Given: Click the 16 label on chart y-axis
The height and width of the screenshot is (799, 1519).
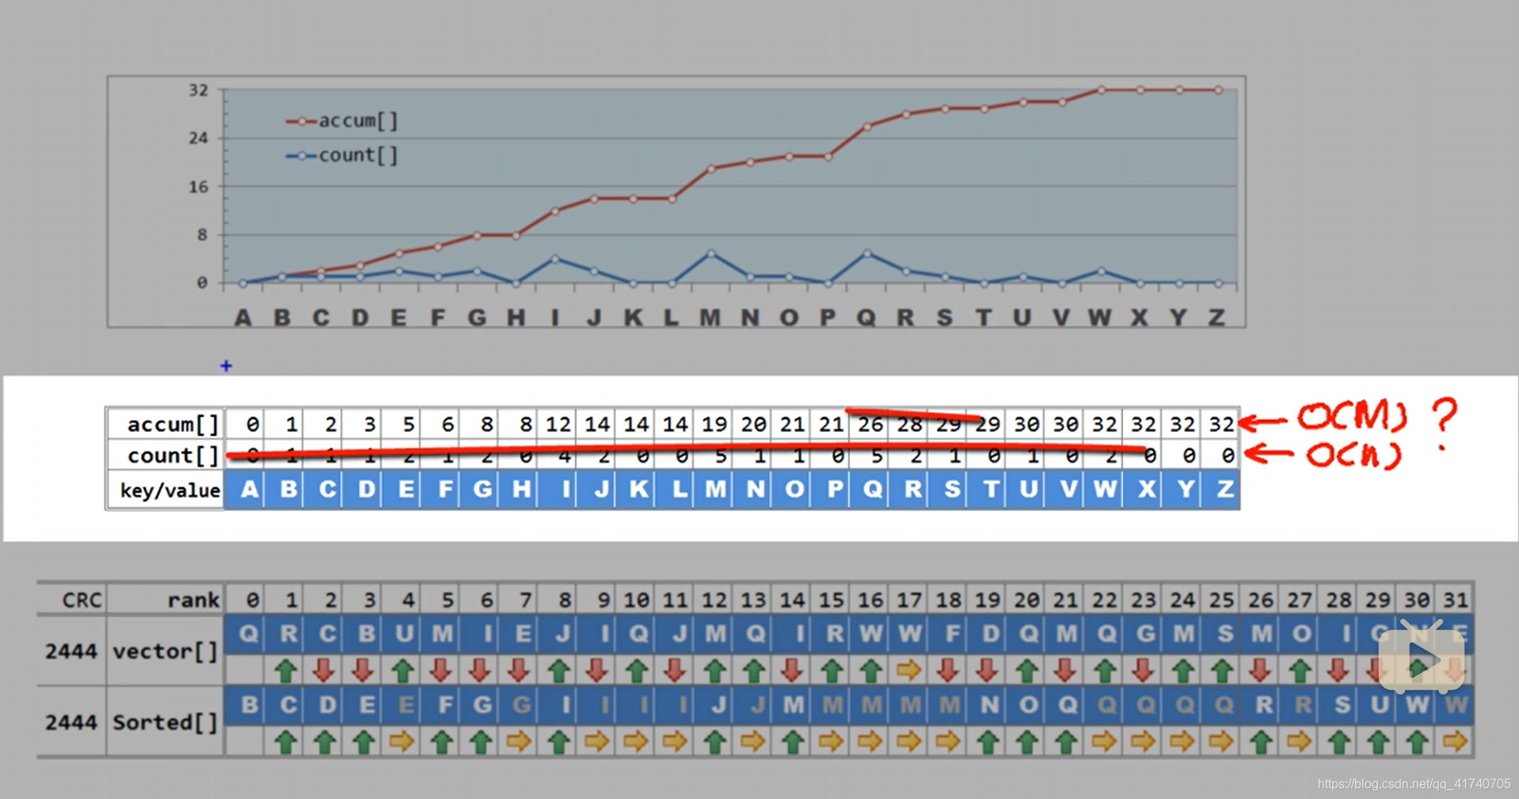Looking at the screenshot, I should click(x=198, y=187).
